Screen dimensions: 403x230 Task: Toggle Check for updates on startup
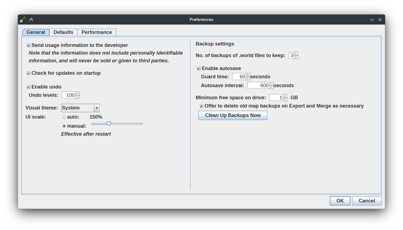point(28,73)
